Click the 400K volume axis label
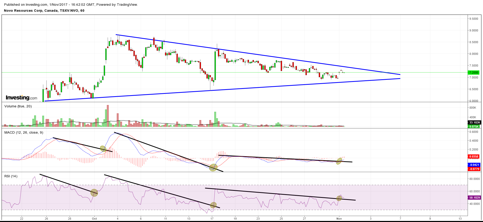This screenshot has width=483, height=222. (473, 117)
